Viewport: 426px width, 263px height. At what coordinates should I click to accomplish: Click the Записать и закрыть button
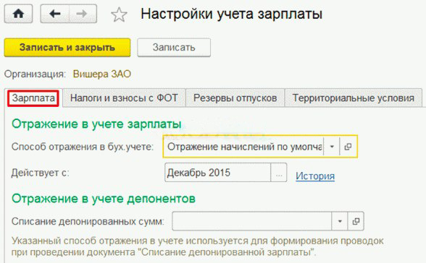coord(67,48)
